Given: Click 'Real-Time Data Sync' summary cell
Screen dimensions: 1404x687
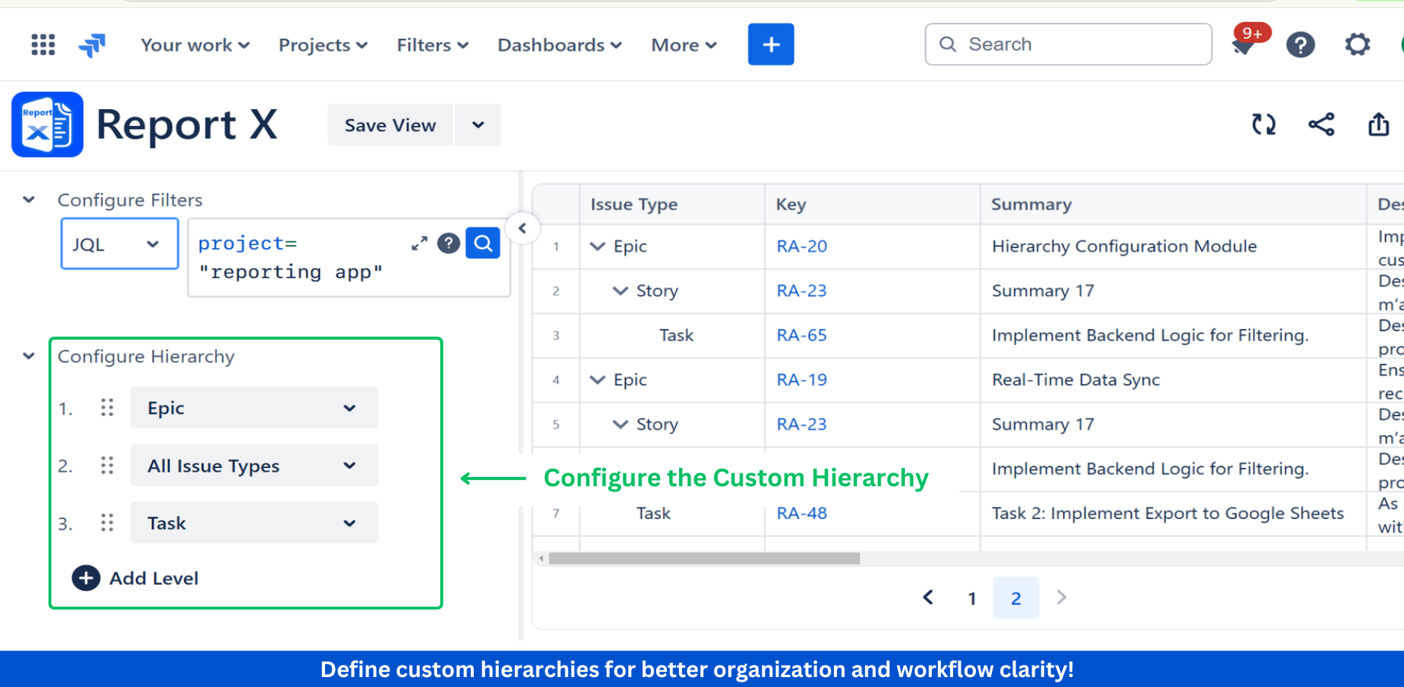Looking at the screenshot, I should pyautogui.click(x=1173, y=380).
